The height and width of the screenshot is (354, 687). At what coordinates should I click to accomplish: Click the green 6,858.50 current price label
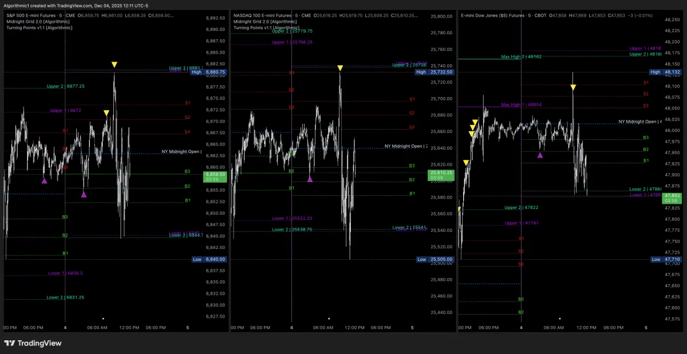click(x=215, y=176)
